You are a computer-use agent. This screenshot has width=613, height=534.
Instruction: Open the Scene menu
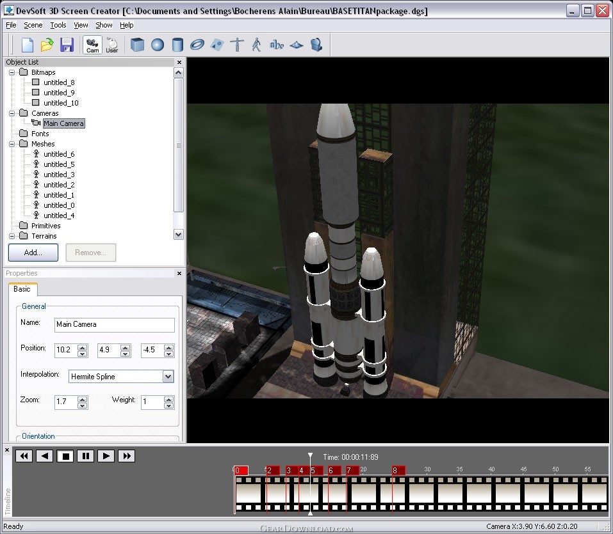click(x=33, y=25)
